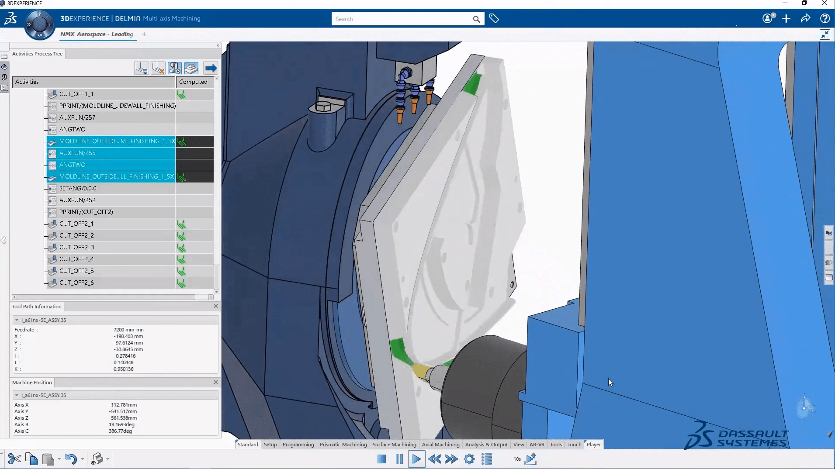Click into the Search field
Screen dimensions: 835x469
pyautogui.click(x=402, y=19)
